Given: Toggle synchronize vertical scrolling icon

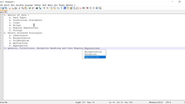Looking at the screenshot, I should [51, 8].
